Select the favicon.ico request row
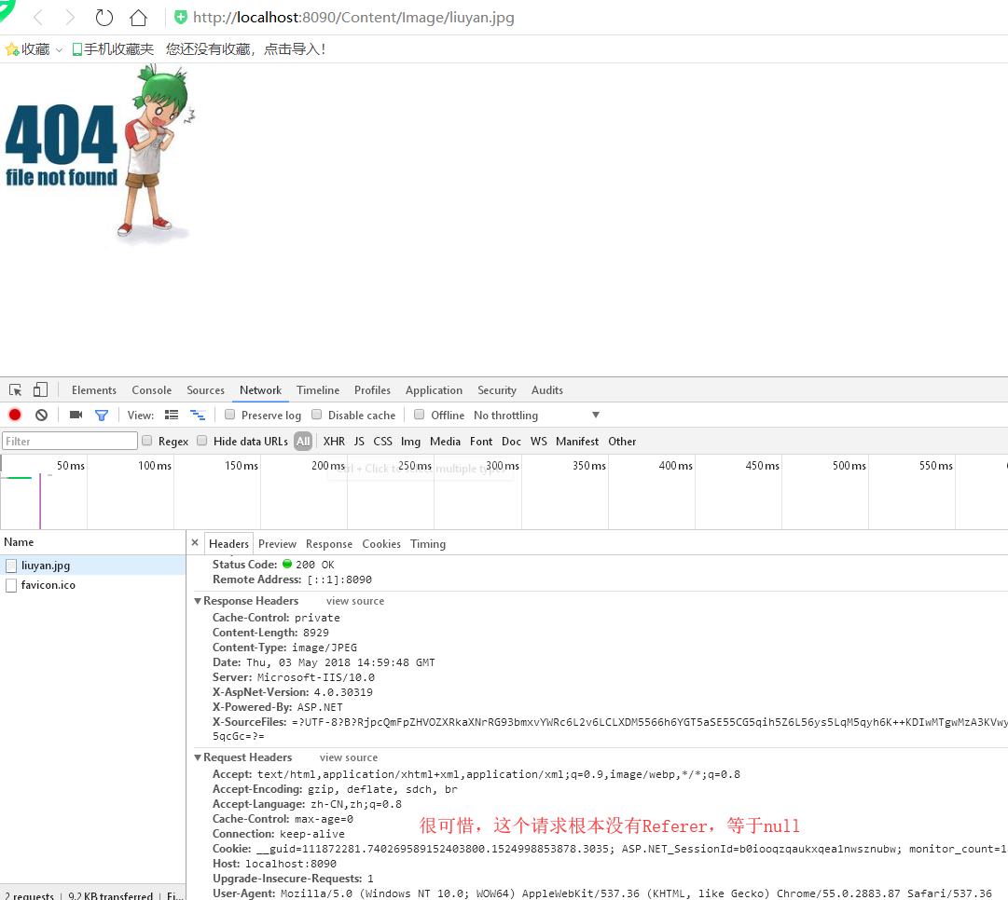Image resolution: width=1008 pixels, height=900 pixels. (92, 585)
